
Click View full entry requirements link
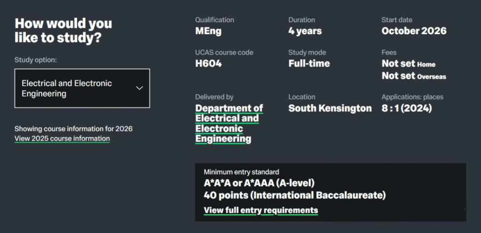click(x=261, y=210)
